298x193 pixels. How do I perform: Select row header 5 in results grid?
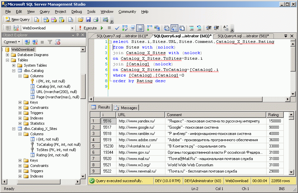click(x=95, y=146)
